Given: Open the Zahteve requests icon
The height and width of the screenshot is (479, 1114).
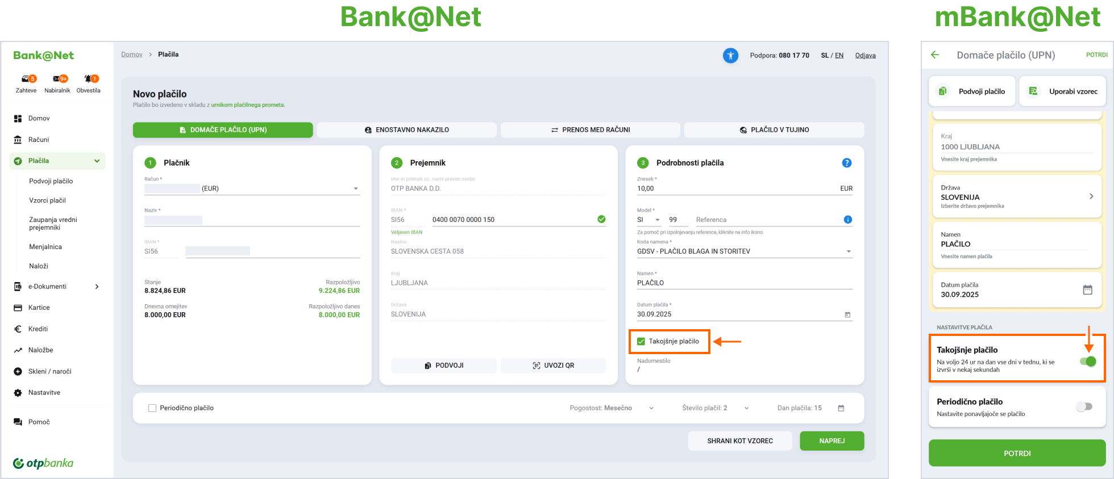Looking at the screenshot, I should (x=27, y=79).
